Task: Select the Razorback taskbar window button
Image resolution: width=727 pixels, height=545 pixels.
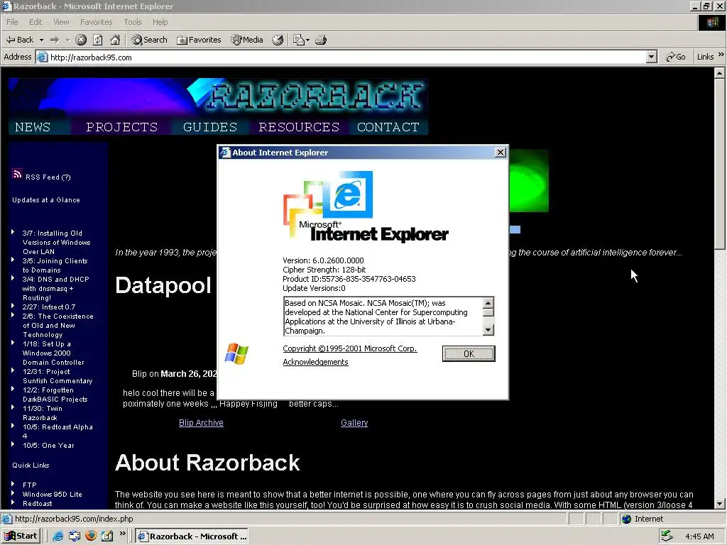Action: pos(192,536)
